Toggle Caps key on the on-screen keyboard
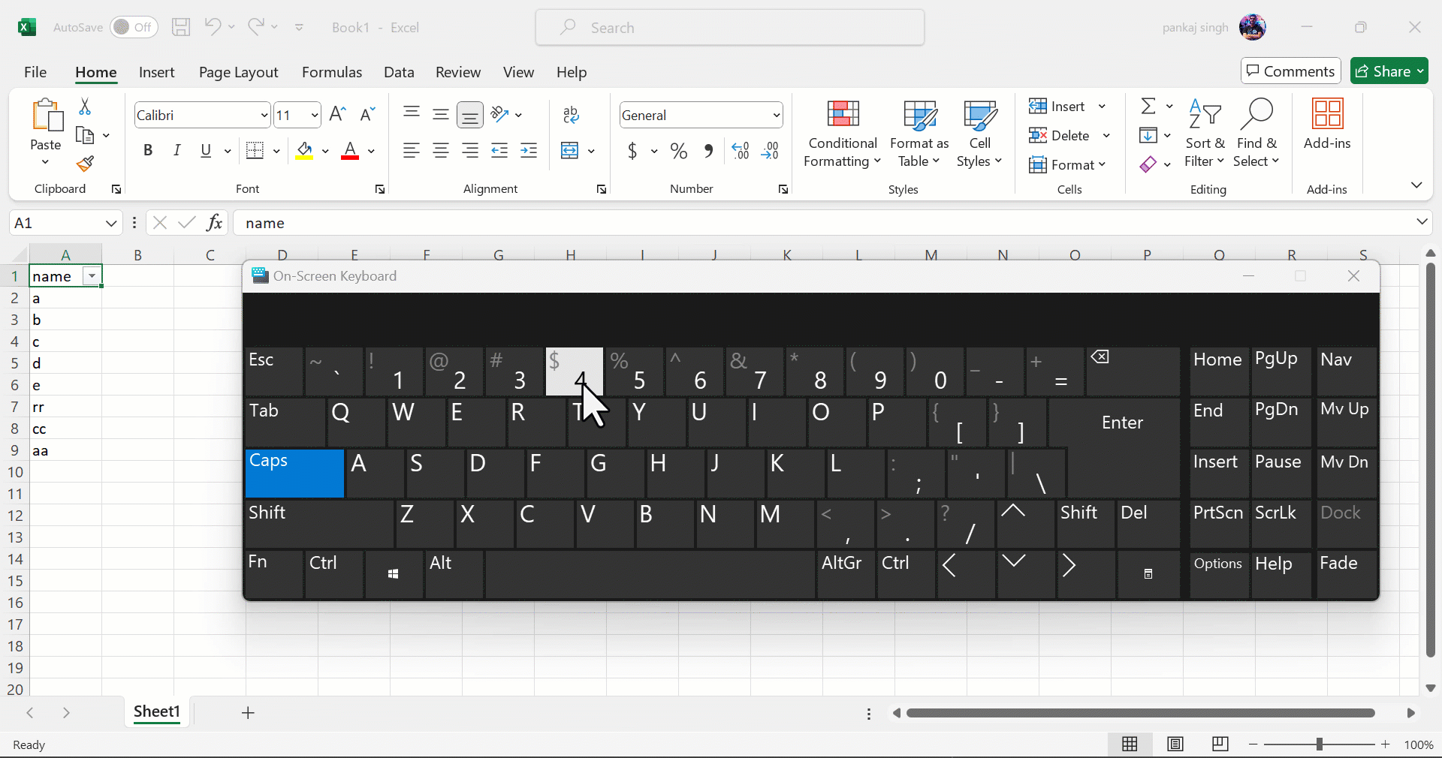Screen dimensions: 1442x758 click(293, 473)
